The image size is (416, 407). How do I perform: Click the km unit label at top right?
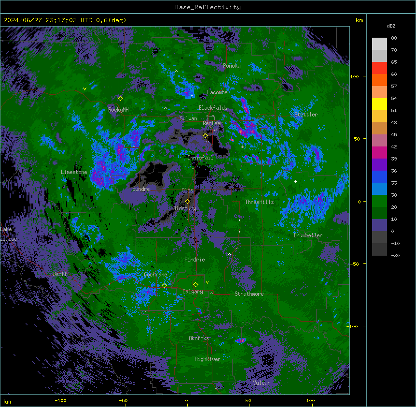click(x=360, y=20)
